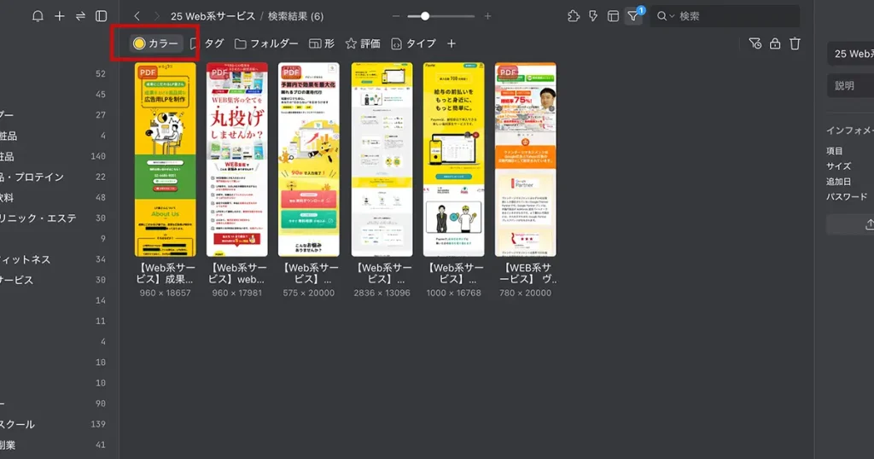Click the lightning bolt quick action icon
Image resolution: width=874 pixels, height=459 pixels.
coord(593,16)
